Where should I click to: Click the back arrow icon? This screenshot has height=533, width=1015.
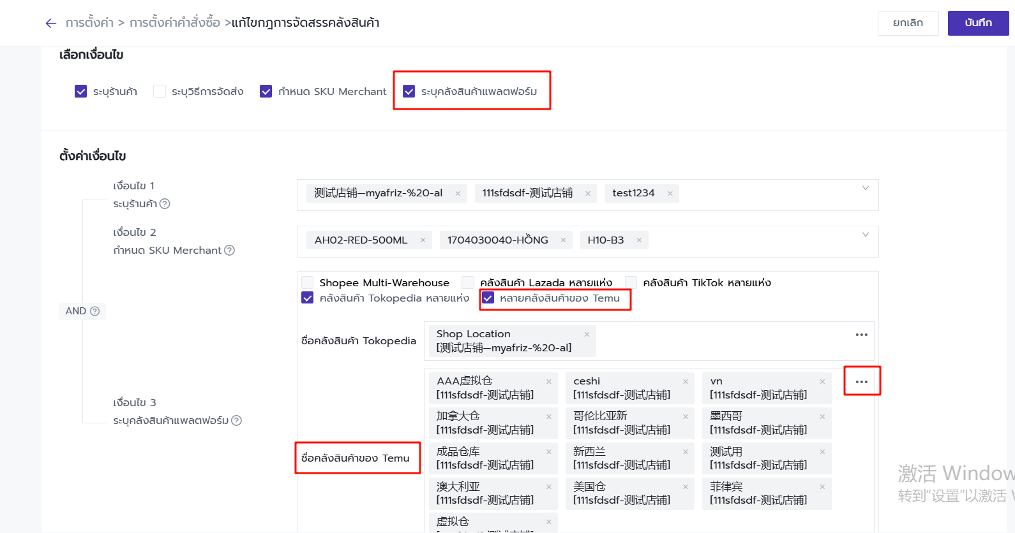coord(51,24)
